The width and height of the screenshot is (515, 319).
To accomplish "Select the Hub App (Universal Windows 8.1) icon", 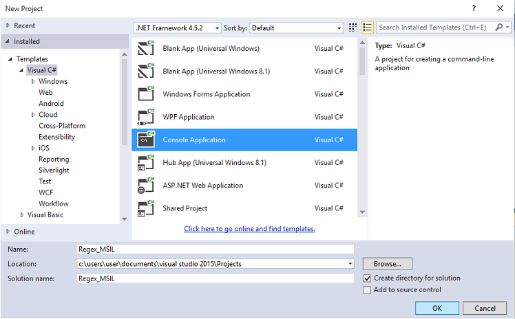I will pos(146,163).
